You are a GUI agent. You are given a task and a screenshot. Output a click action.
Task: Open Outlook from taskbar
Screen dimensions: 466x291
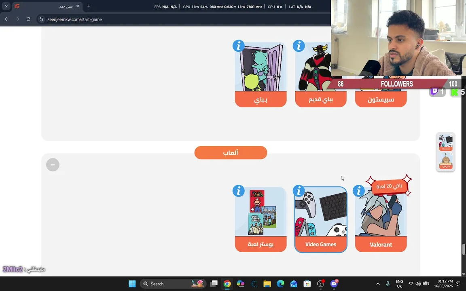(x=294, y=284)
